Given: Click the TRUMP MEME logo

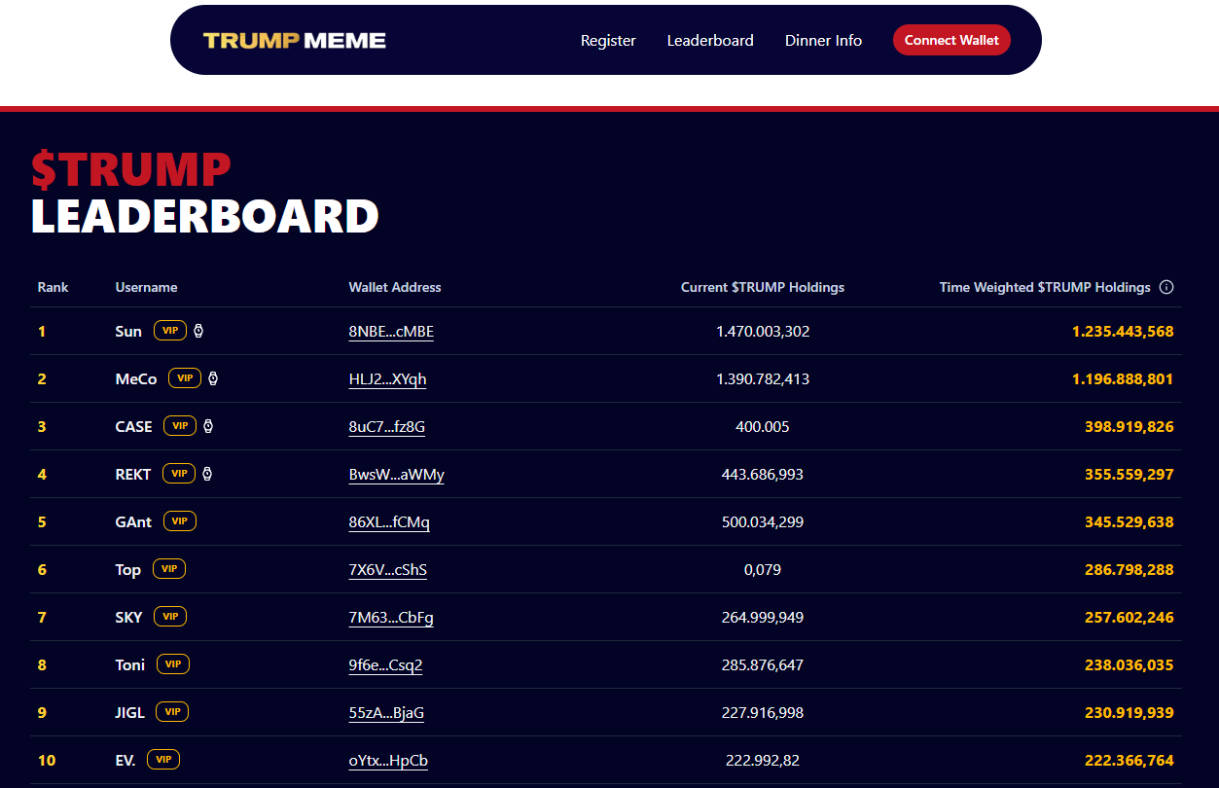Looking at the screenshot, I should click(x=295, y=41).
